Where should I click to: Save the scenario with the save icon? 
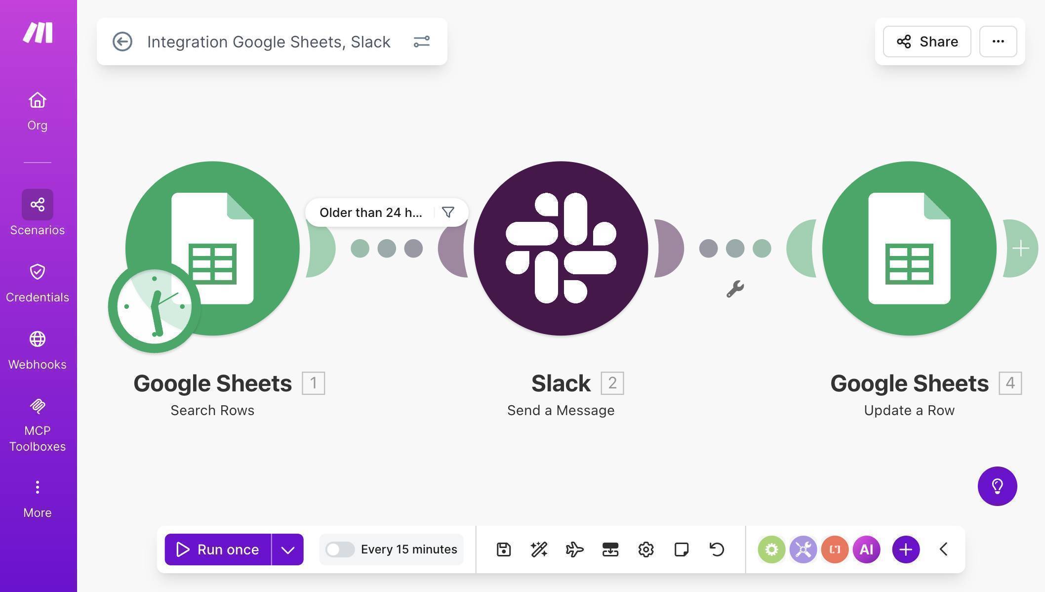click(503, 549)
